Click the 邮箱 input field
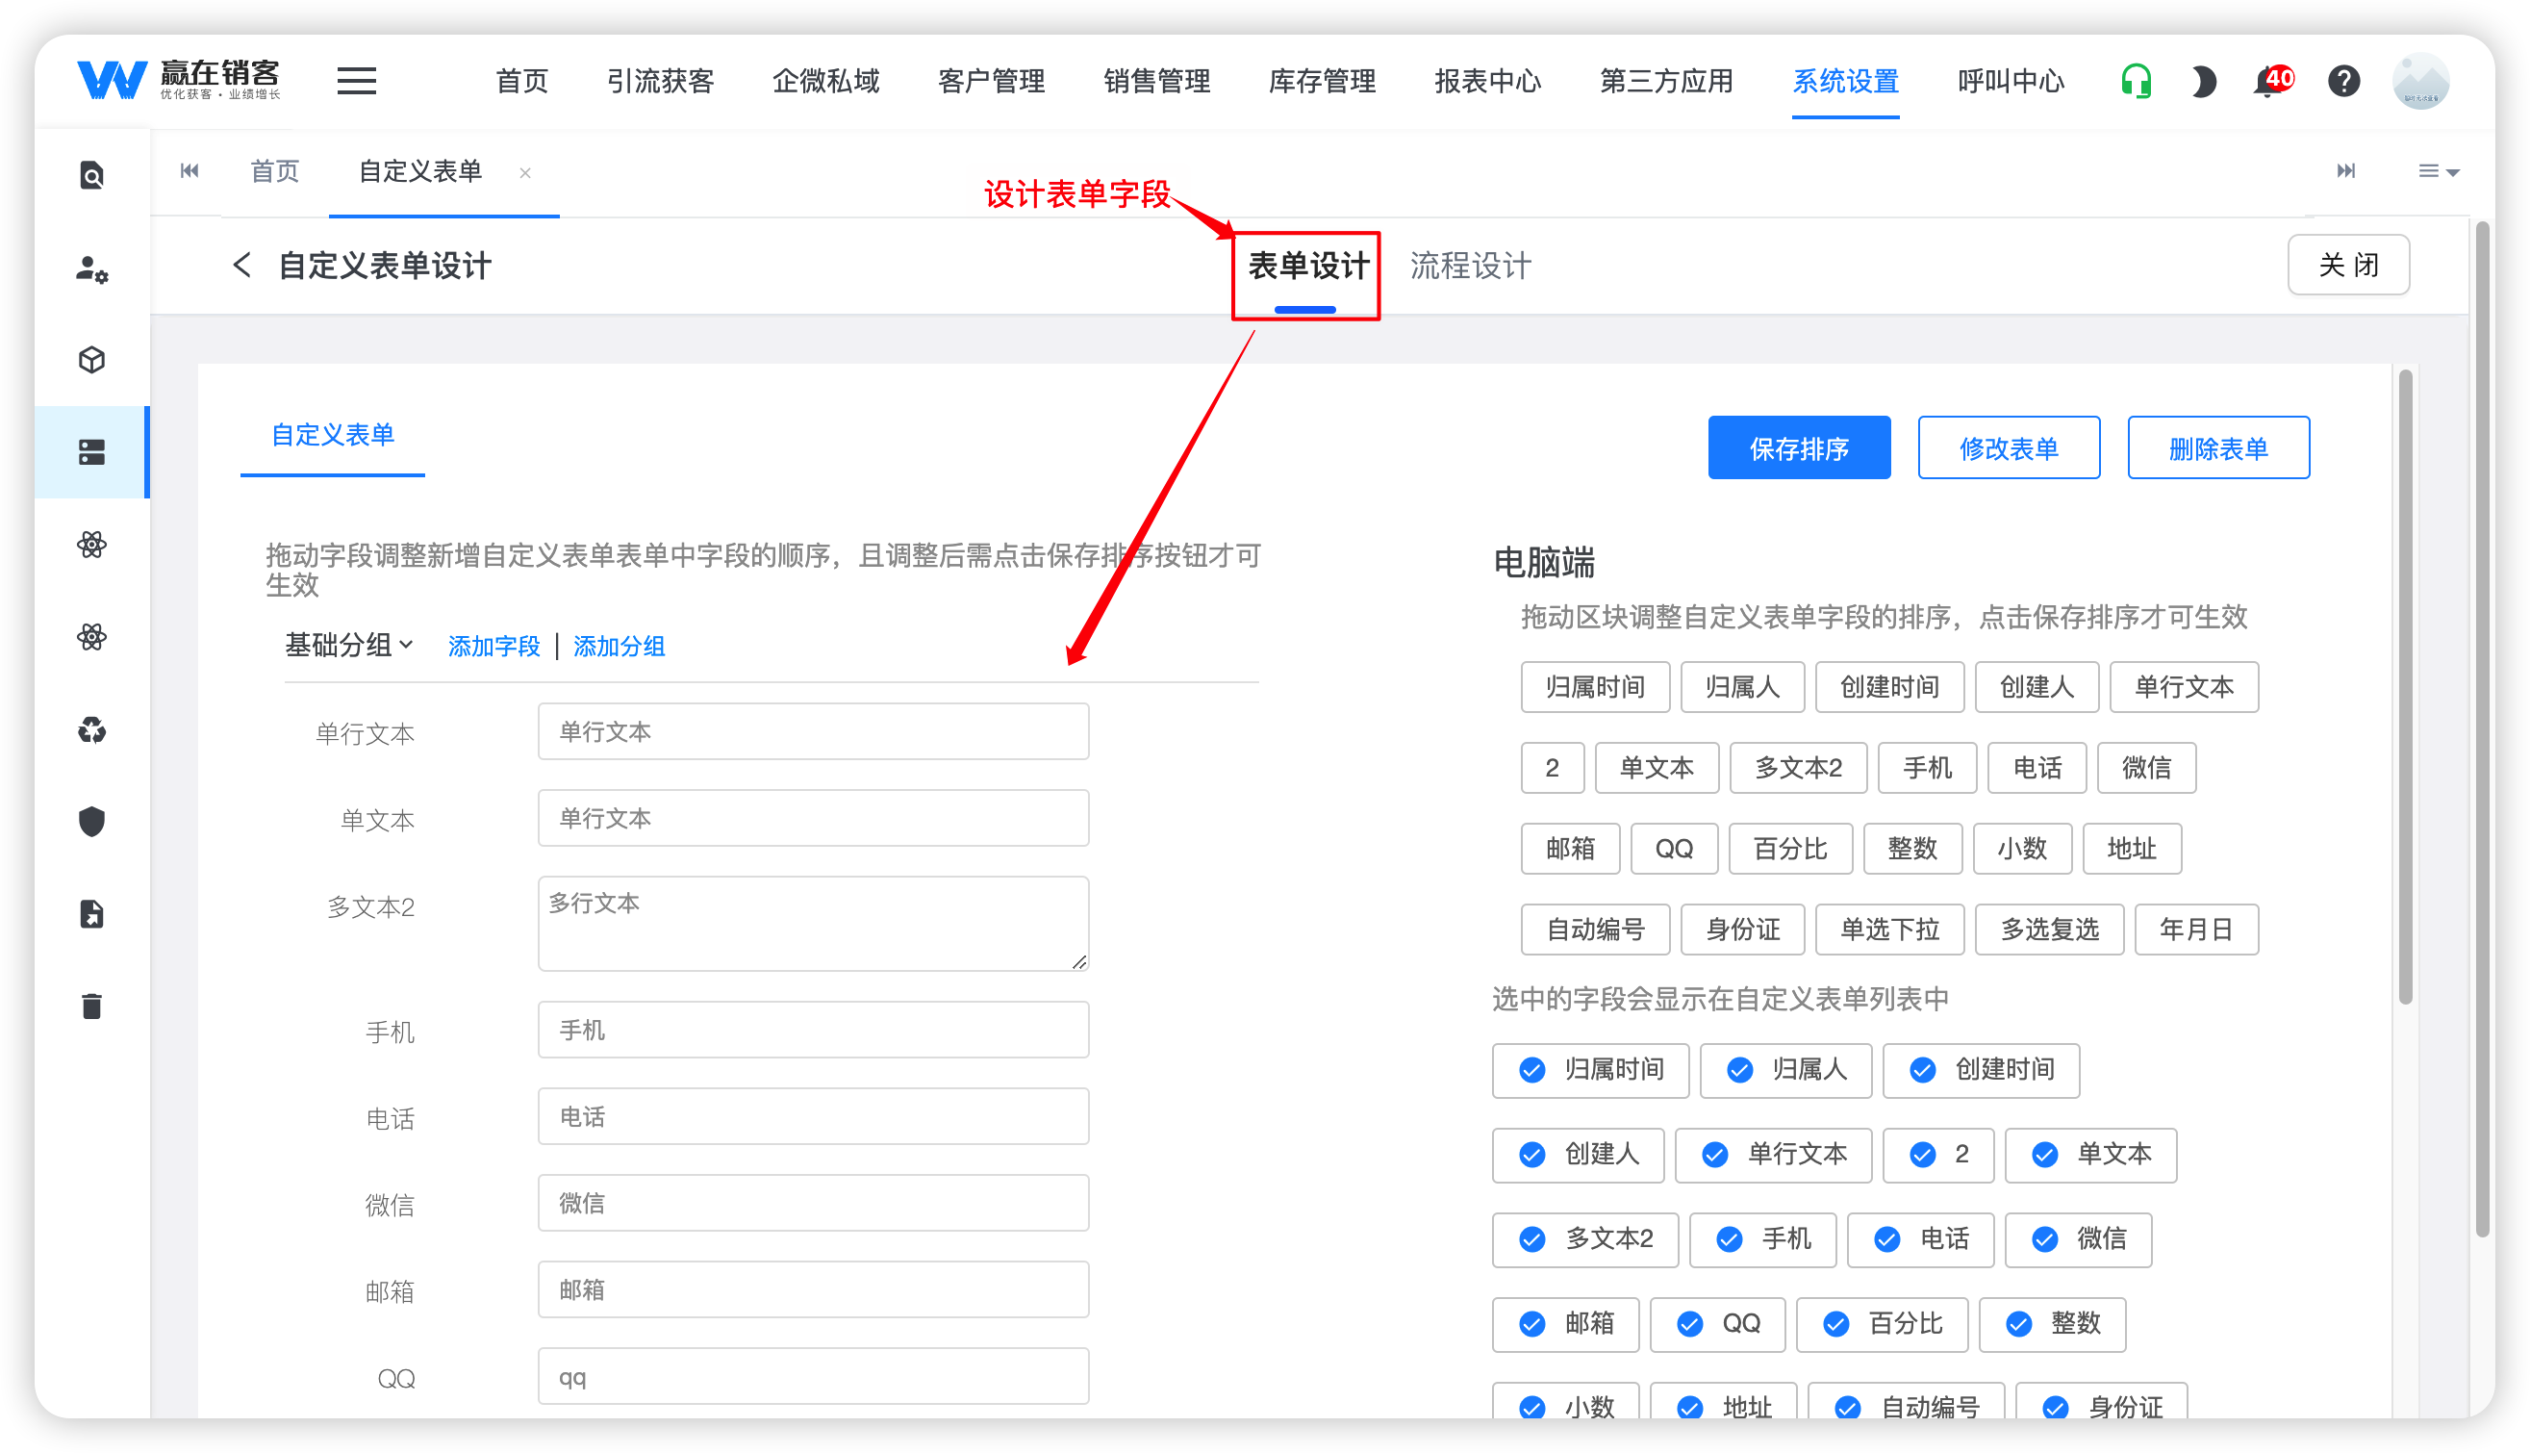This screenshot has width=2530, height=1453. point(813,1289)
